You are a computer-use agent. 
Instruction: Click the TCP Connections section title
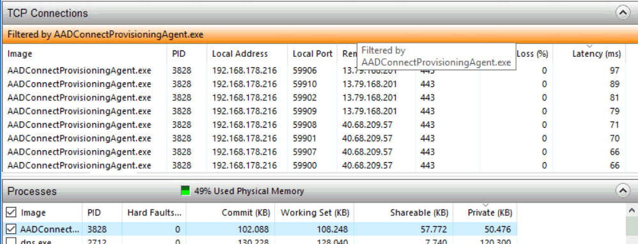pos(47,13)
